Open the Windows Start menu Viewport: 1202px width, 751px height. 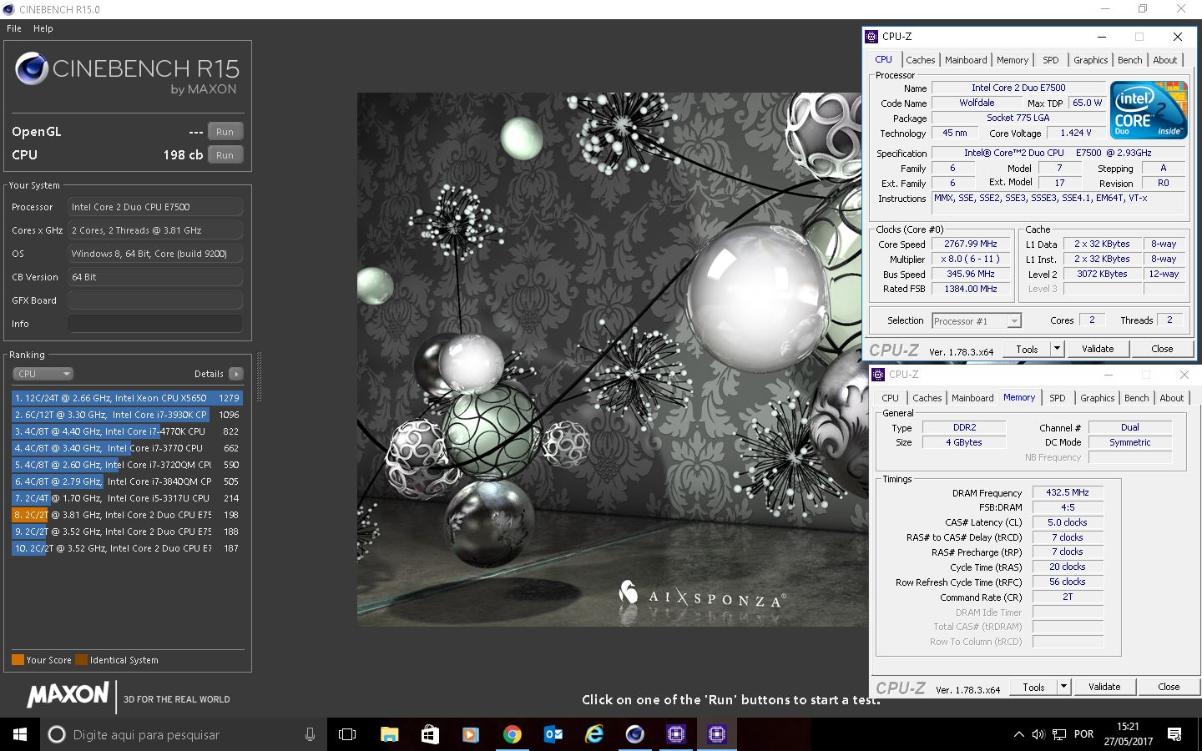(20, 734)
